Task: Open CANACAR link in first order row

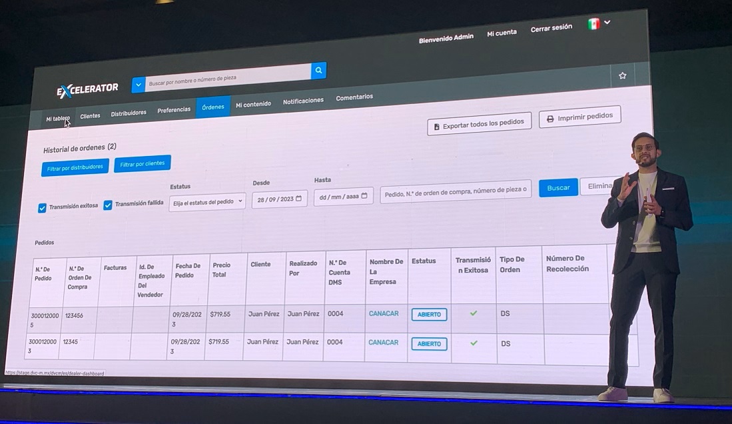Action: (x=384, y=313)
